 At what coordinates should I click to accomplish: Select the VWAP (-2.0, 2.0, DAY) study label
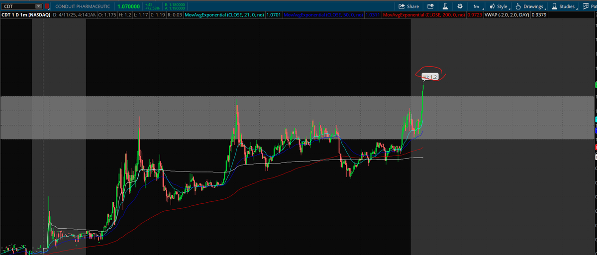507,15
